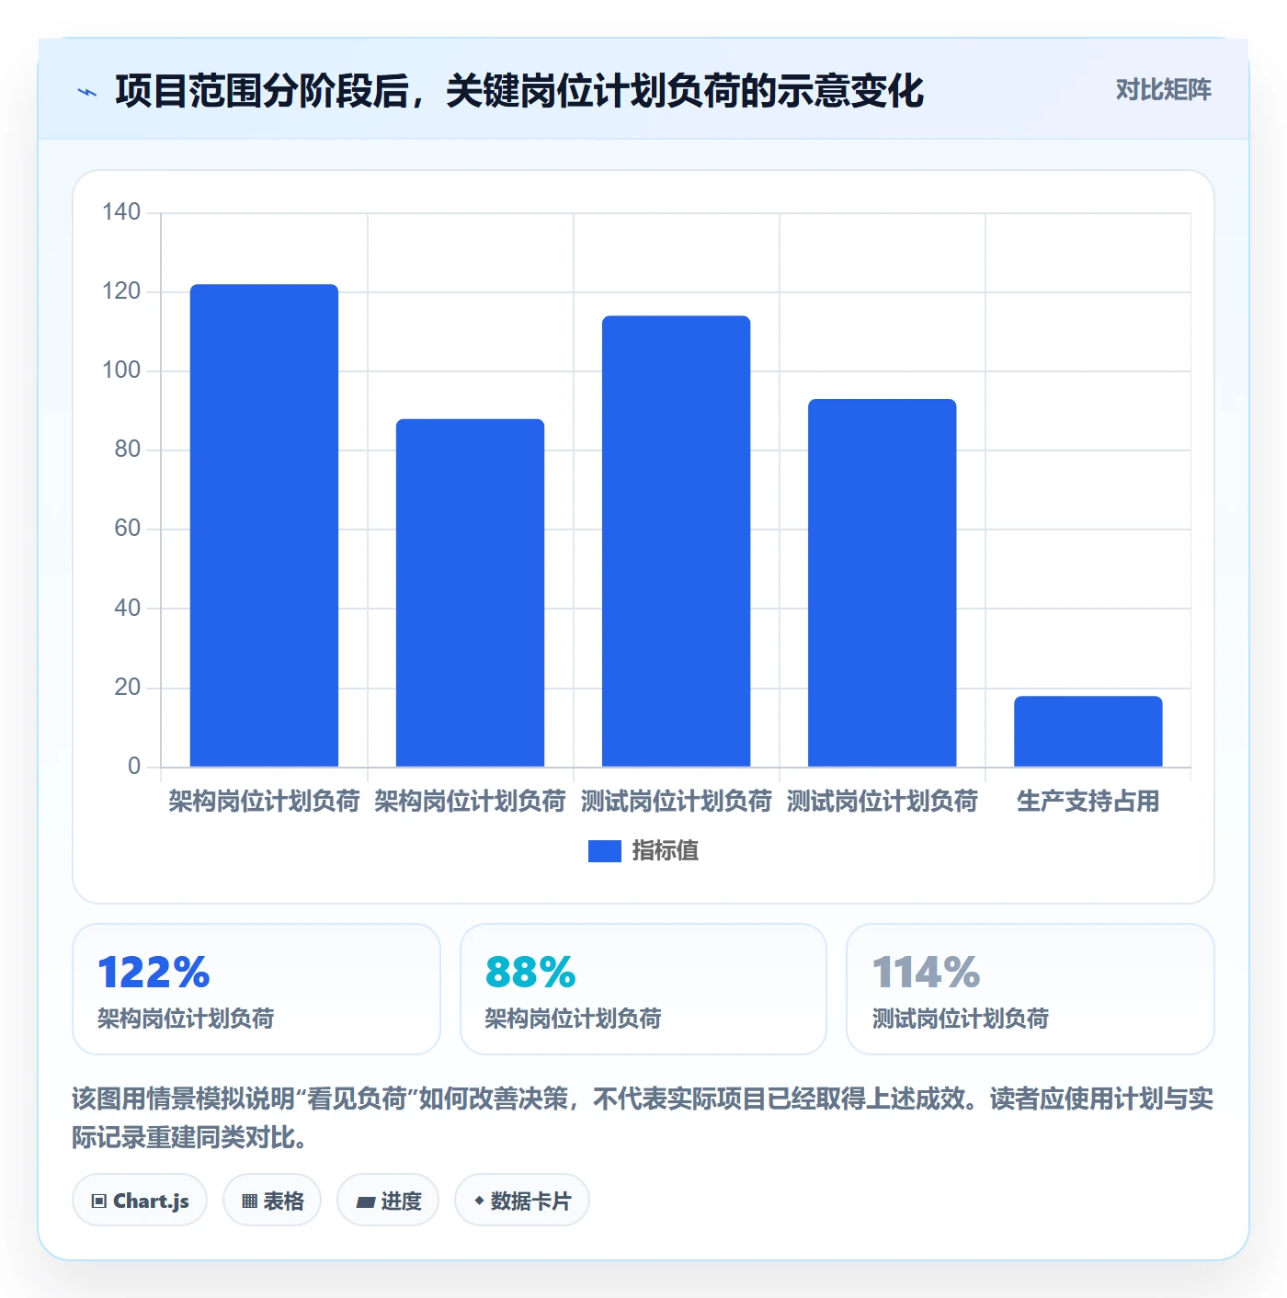1287x1298 pixels.
Task: Toggle the 指标值 legend color box
Action: tap(604, 851)
